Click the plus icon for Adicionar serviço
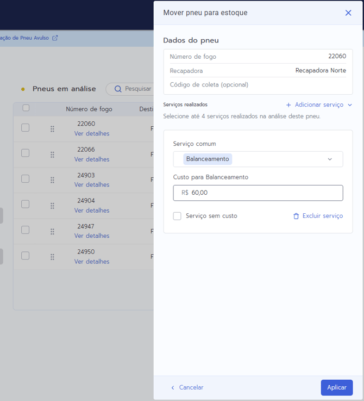The height and width of the screenshot is (401, 364). [288, 105]
